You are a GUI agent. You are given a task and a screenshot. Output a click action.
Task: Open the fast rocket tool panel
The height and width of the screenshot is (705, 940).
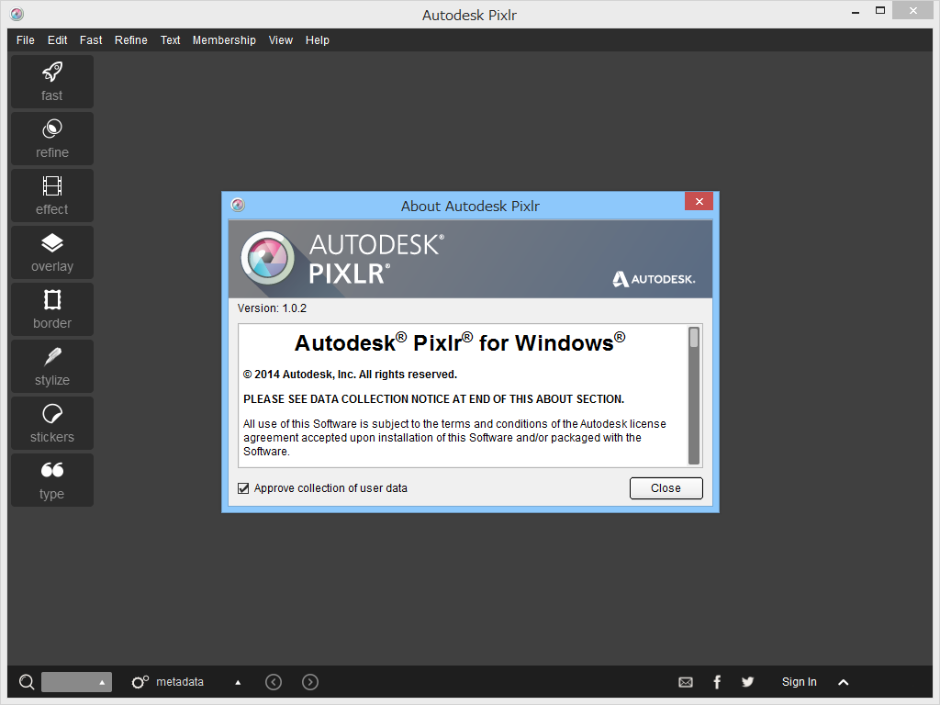pyautogui.click(x=52, y=82)
